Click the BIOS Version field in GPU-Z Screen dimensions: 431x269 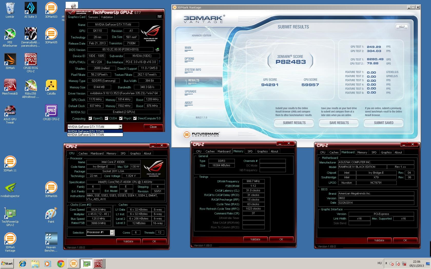[x=120, y=49]
